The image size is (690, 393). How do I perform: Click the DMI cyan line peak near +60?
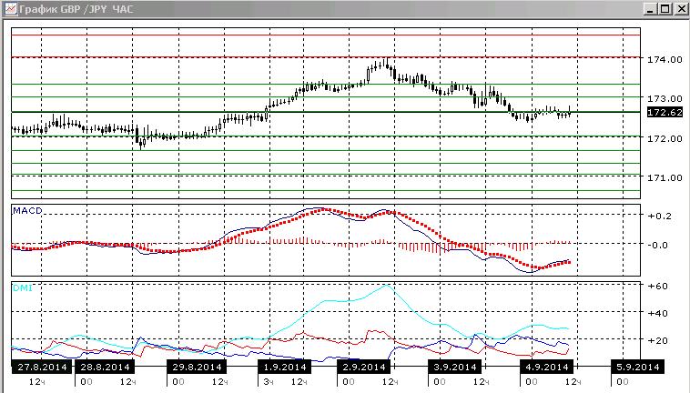pos(387,286)
